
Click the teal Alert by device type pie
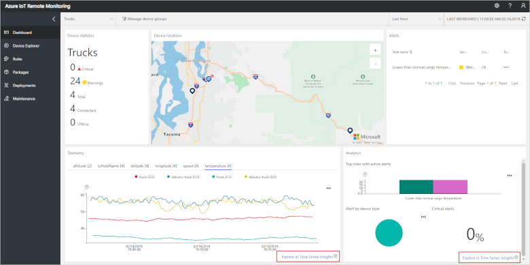[389, 232]
